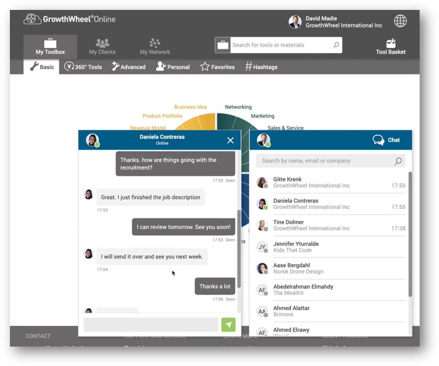Click the 'Thanks a lot' message bubble
This screenshot has height=366, width=439.
(215, 286)
